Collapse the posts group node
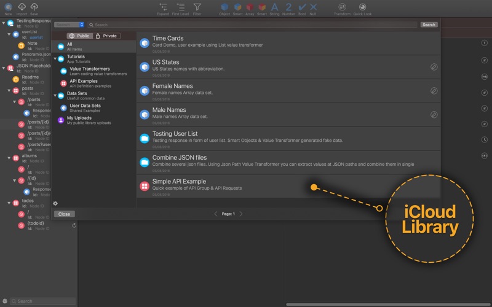This screenshot has width=492, height=307. [9, 90]
